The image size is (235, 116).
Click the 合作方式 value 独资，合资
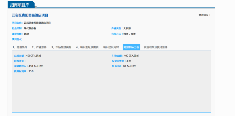click(x=130, y=34)
